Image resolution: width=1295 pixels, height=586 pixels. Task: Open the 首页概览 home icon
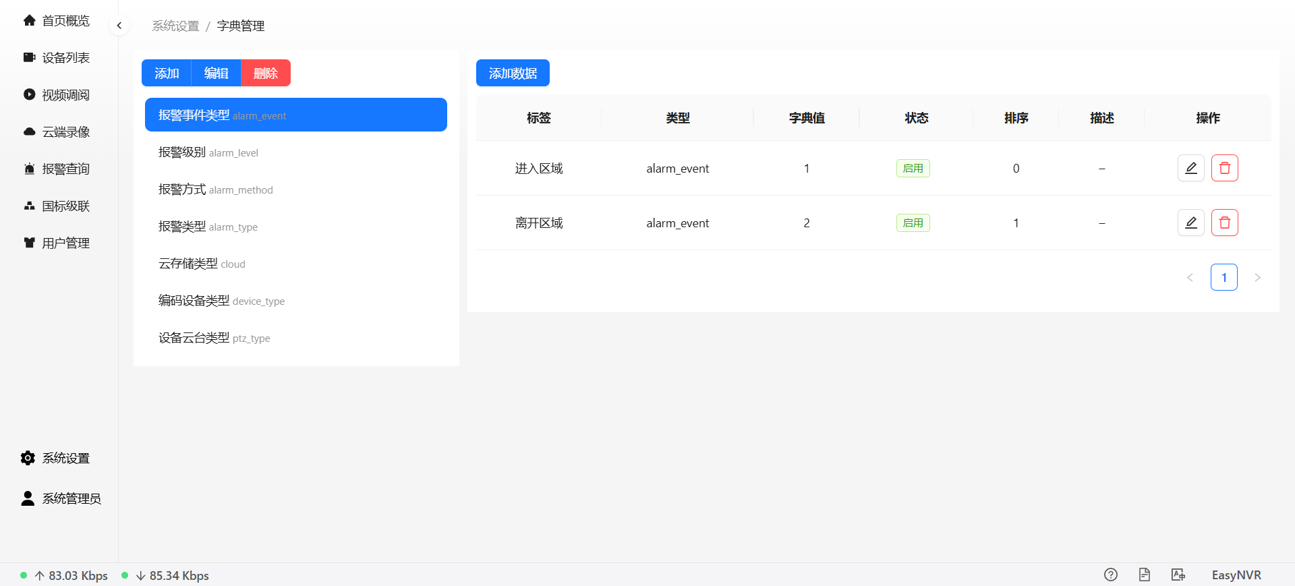pos(29,20)
